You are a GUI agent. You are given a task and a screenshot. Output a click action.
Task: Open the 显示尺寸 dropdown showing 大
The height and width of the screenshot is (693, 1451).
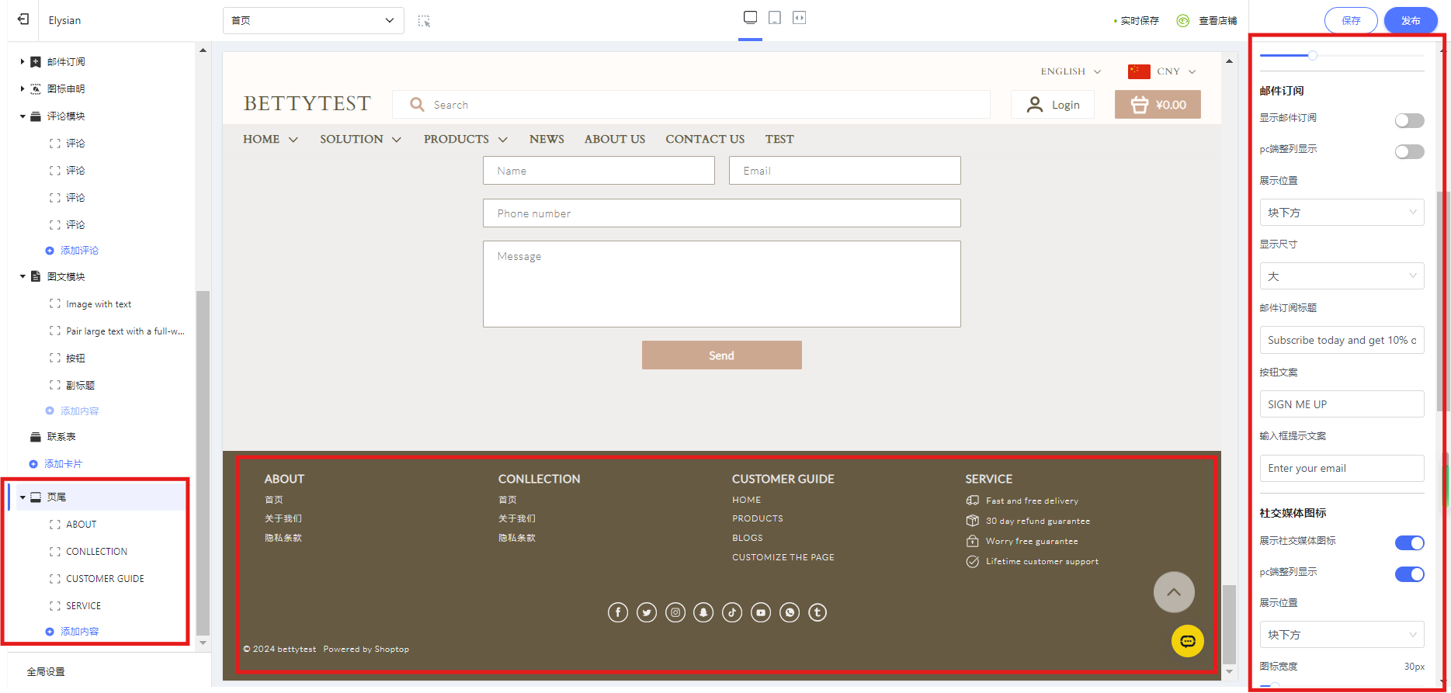(1341, 276)
